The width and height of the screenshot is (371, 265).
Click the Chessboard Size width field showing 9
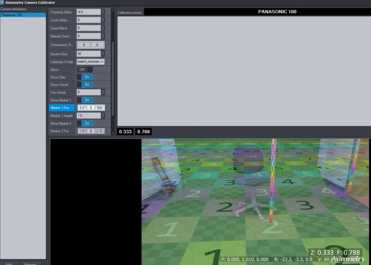tap(84, 45)
